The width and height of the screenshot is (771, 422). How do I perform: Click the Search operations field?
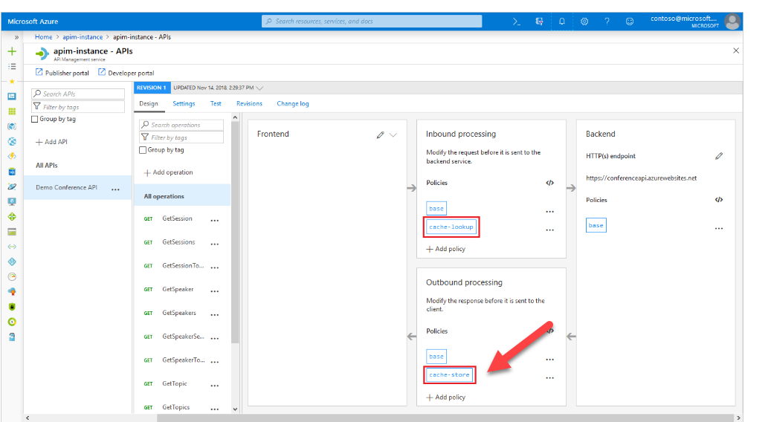pos(181,125)
